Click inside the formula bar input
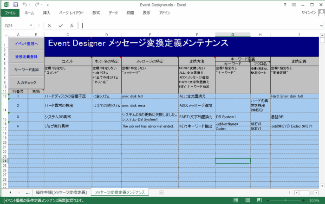 pos(199,25)
